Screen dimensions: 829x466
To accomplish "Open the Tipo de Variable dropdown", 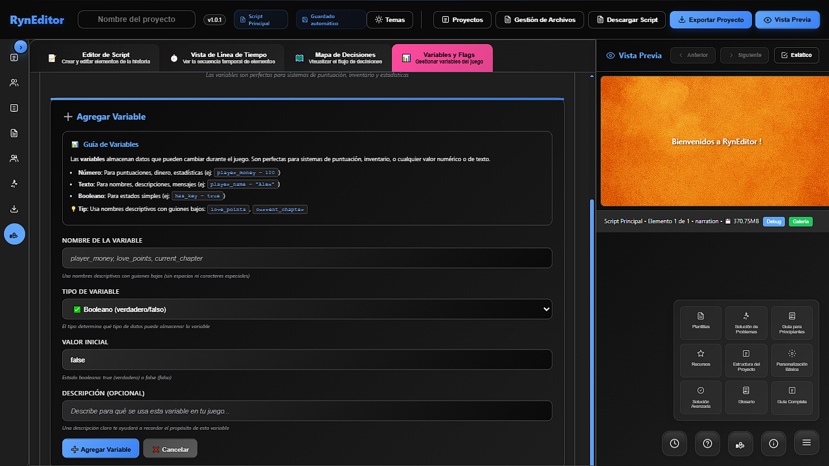I will click(307, 309).
